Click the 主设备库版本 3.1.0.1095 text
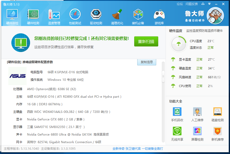 (x=58, y=149)
